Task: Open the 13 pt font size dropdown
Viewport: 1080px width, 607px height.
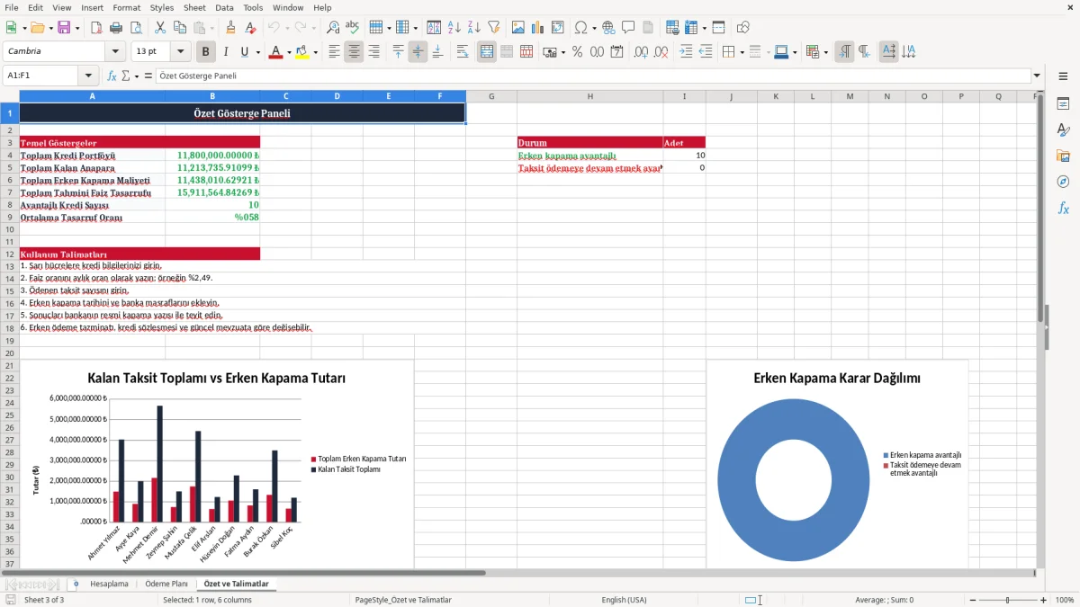Action: point(181,52)
